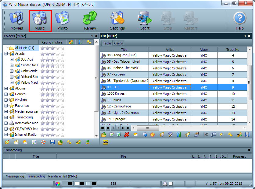Click the lightning bolt list icon
Screen dimensions: 255x189
click(221, 135)
